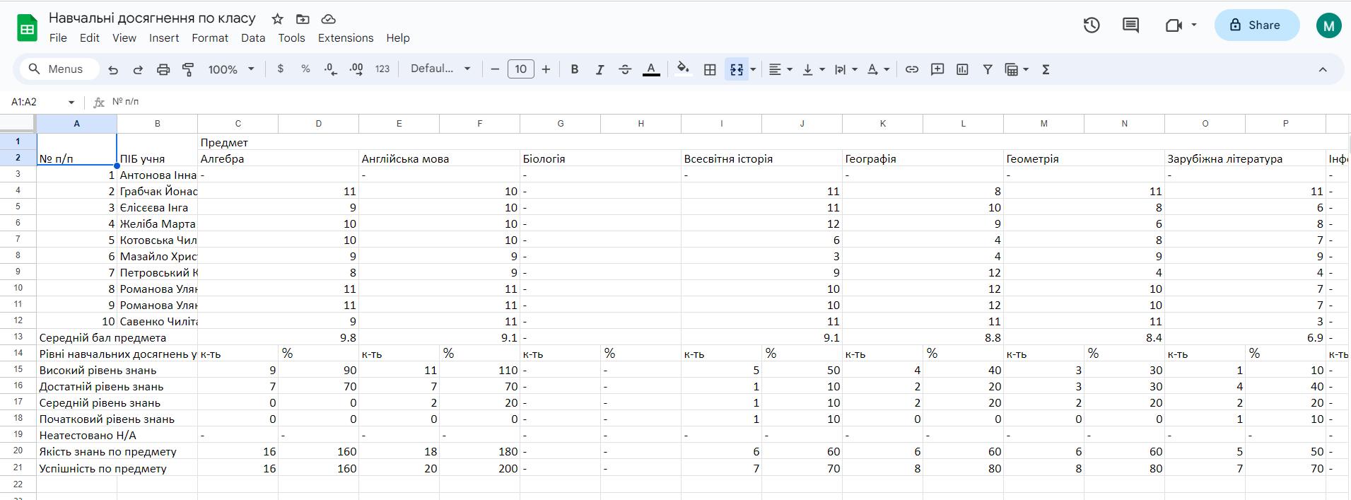This screenshot has width=1351, height=500.
Task: Click the borders icon
Action: click(710, 69)
